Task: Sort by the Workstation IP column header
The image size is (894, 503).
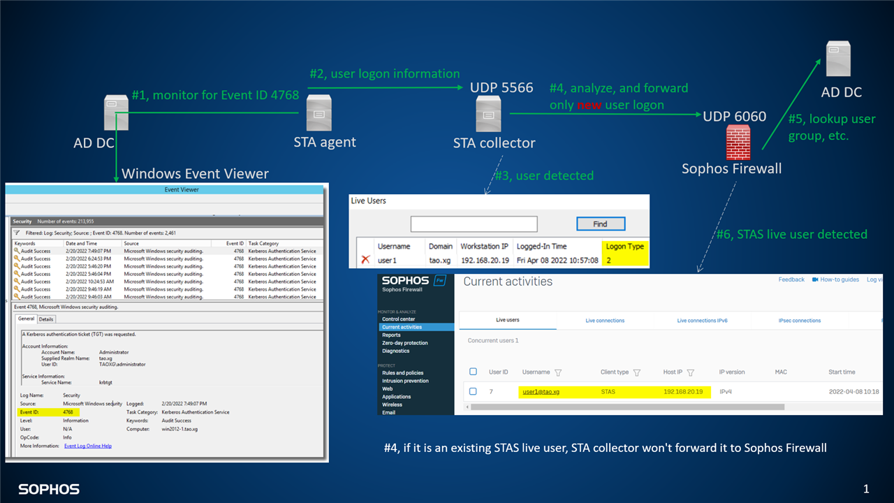Action: pyautogui.click(x=485, y=246)
